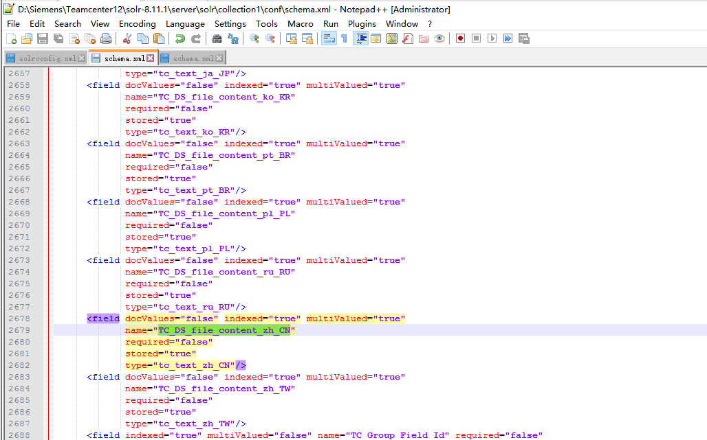This screenshot has width=707, height=440.
Task: Save the current file with the Save icon
Action: click(x=43, y=38)
